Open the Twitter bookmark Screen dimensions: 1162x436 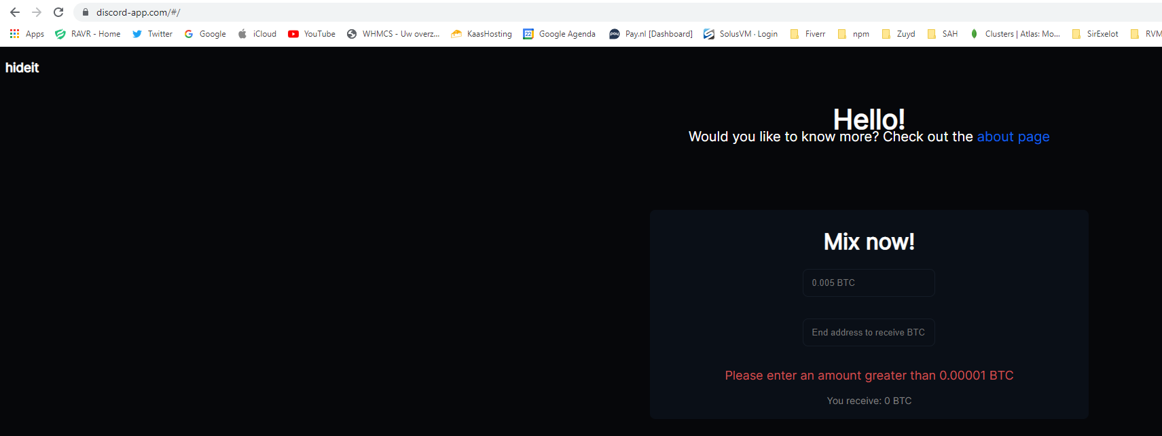[x=153, y=34]
